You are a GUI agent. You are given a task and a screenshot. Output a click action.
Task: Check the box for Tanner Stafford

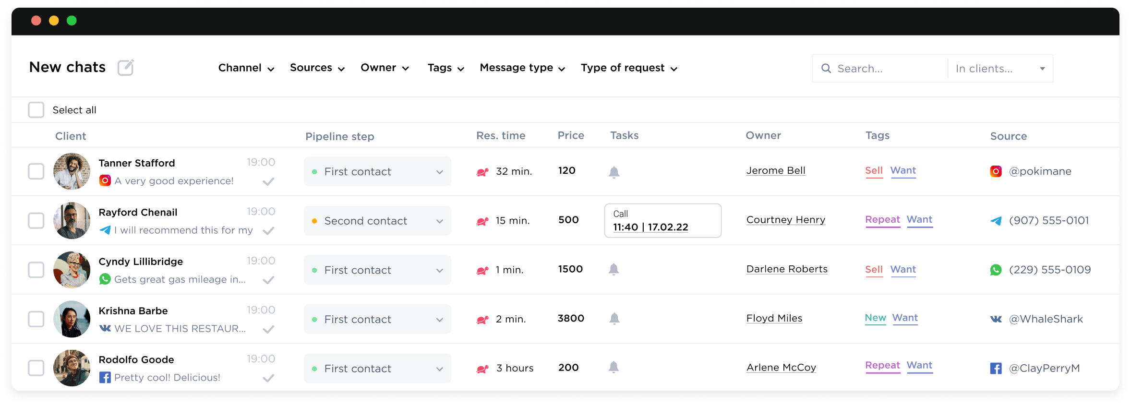(x=36, y=171)
